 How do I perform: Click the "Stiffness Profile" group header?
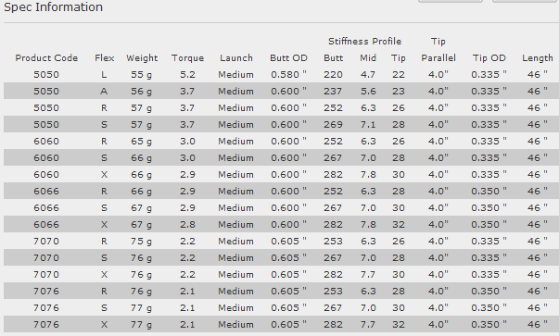tap(364, 42)
